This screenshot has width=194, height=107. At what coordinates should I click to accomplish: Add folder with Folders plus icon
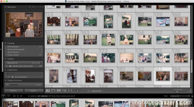(x=42, y=59)
